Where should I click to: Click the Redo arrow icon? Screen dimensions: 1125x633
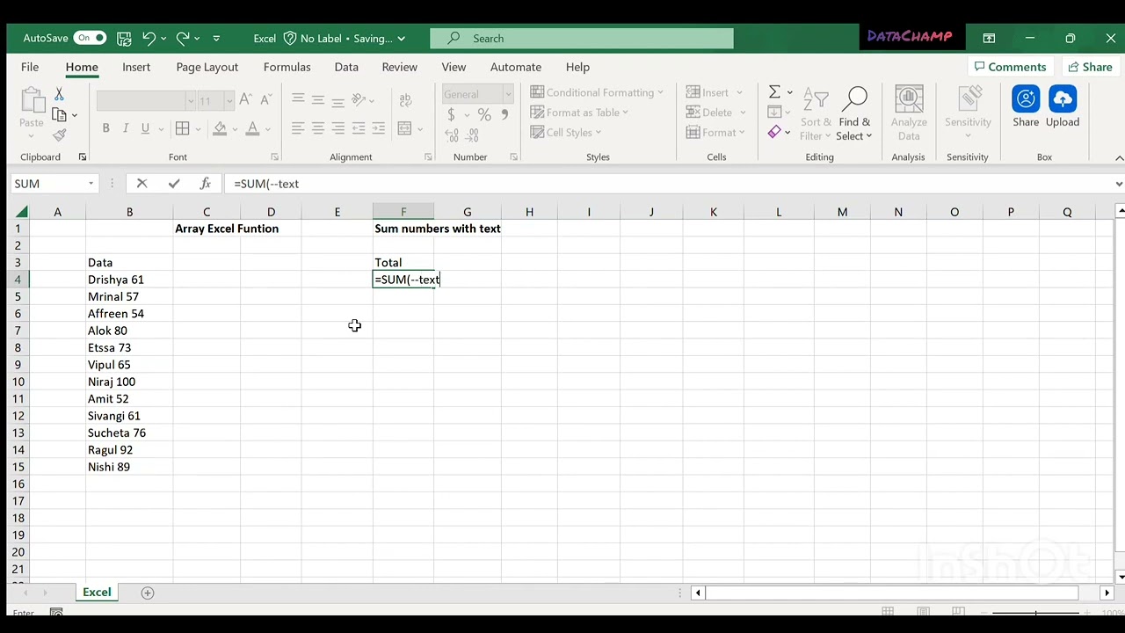pos(183,38)
